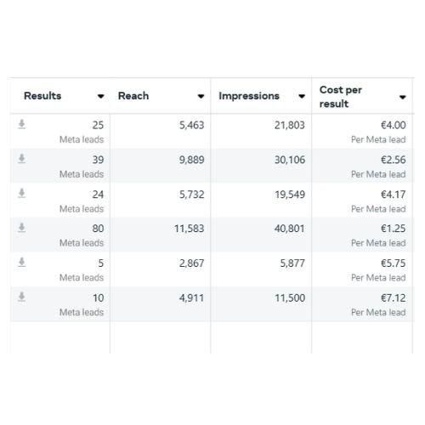Viewport: 425px width, 425px height.
Task: Open the Impressions column dropdown arrow
Action: [302, 96]
